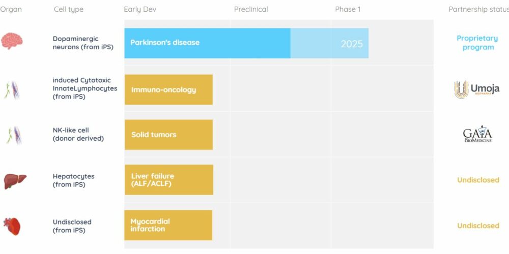Click the Early Dev column header
Image resolution: width=509 pixels, height=254 pixels.
[x=140, y=9]
